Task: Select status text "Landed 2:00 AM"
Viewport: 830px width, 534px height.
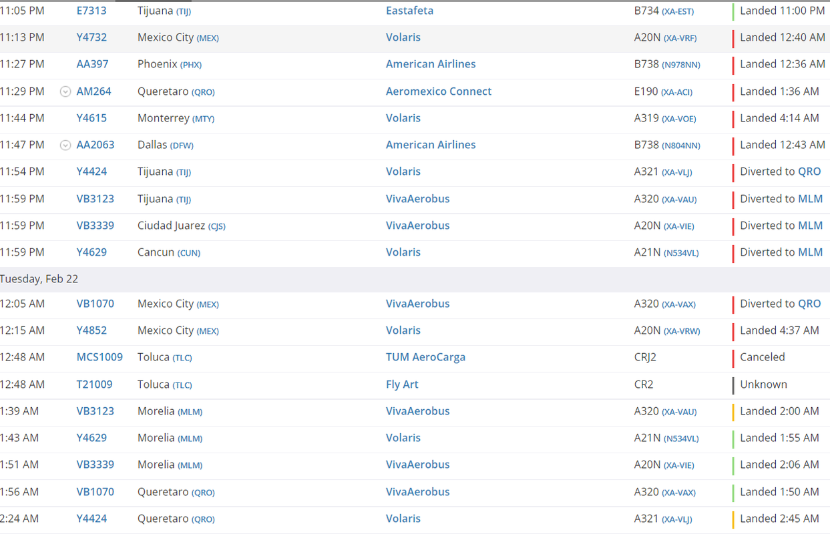Action: [x=779, y=411]
